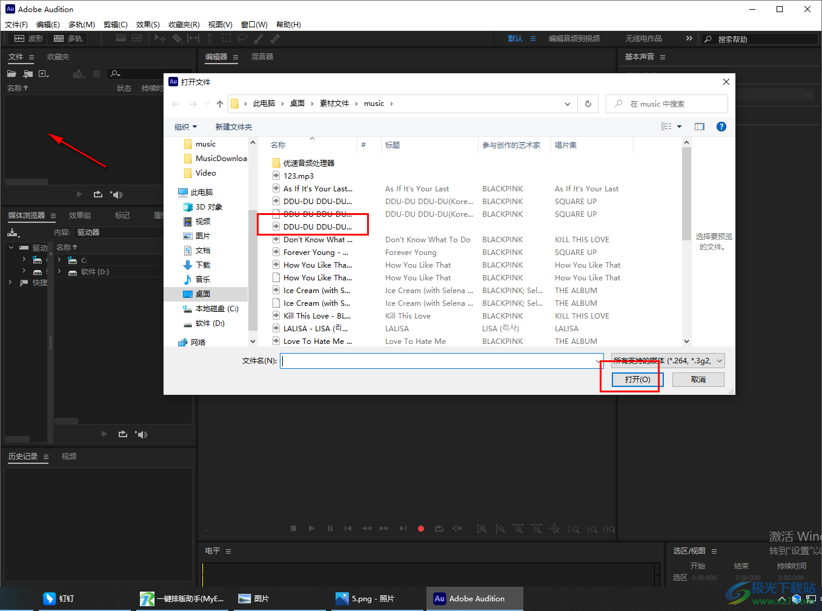The width and height of the screenshot is (822, 611).
Task: Click the 打开(O) button
Action: pos(637,379)
